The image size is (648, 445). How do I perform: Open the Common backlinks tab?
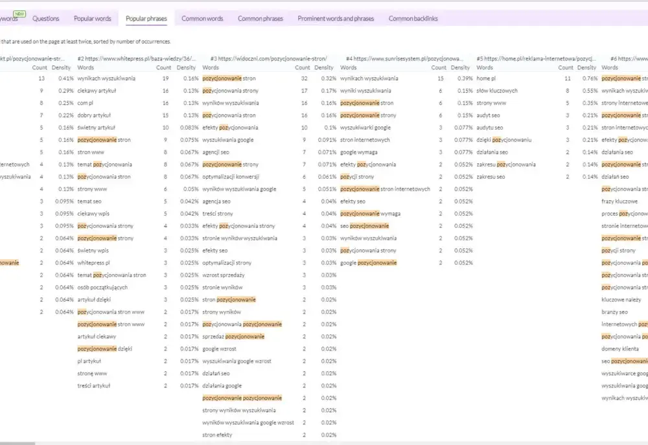[413, 19]
